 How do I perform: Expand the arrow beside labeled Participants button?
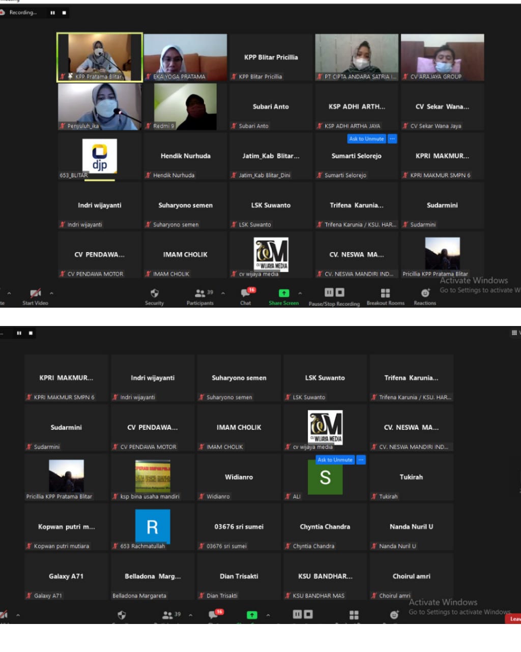coord(223,293)
